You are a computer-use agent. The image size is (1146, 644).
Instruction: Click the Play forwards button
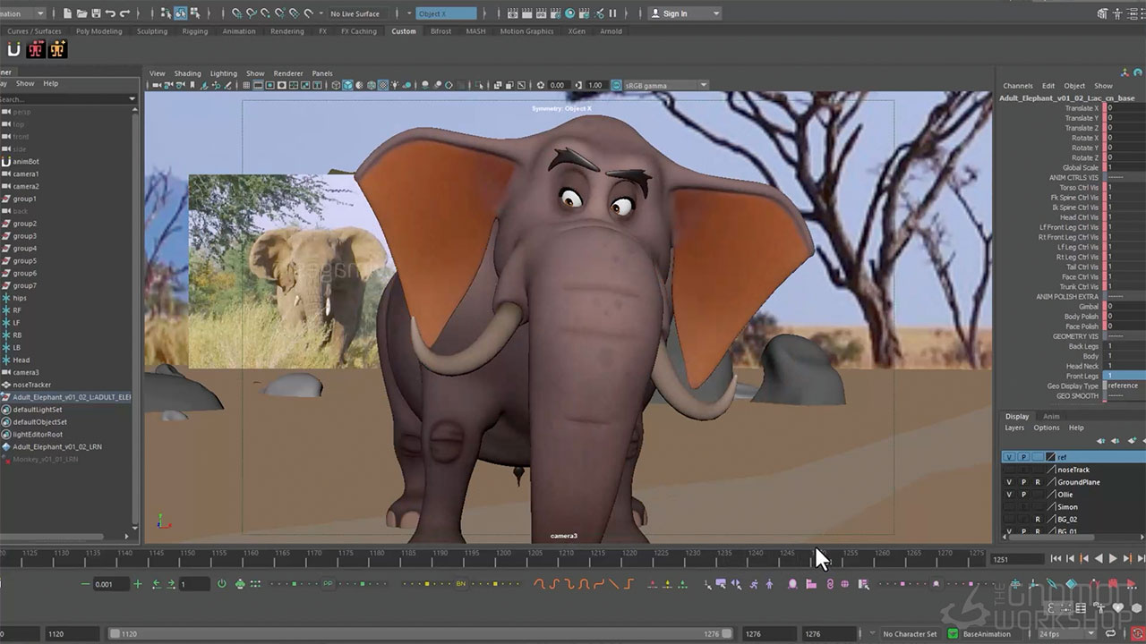pyautogui.click(x=1113, y=559)
